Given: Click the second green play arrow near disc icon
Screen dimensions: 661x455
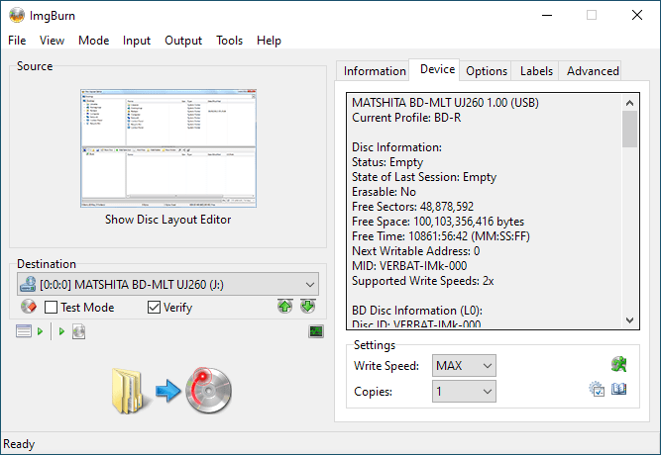Looking at the screenshot, I should (62, 331).
